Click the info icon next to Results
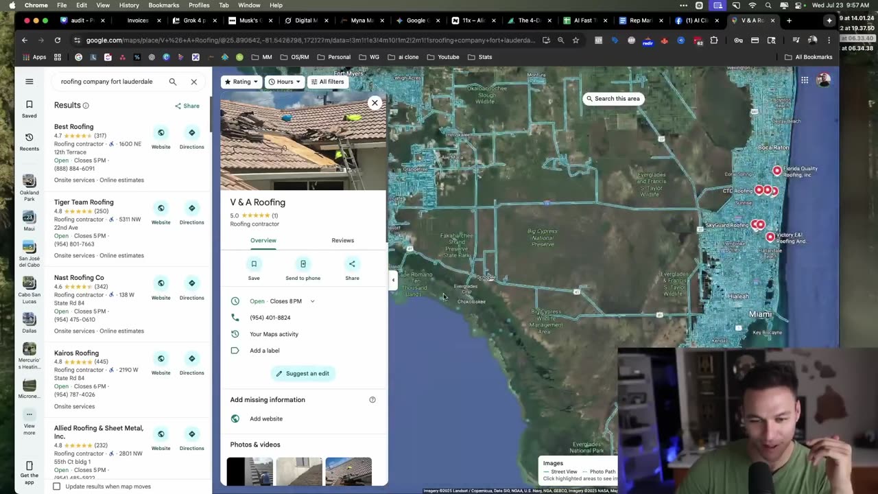This screenshot has height=494, width=878. point(86,106)
